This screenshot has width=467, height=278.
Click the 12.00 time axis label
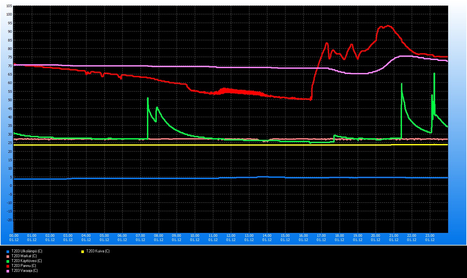pos(231,236)
